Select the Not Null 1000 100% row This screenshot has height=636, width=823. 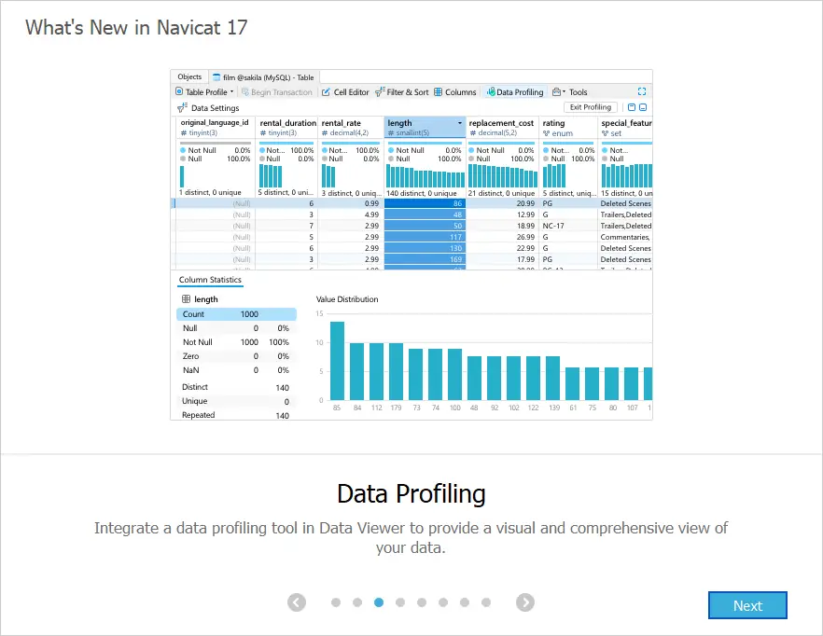[x=236, y=342]
